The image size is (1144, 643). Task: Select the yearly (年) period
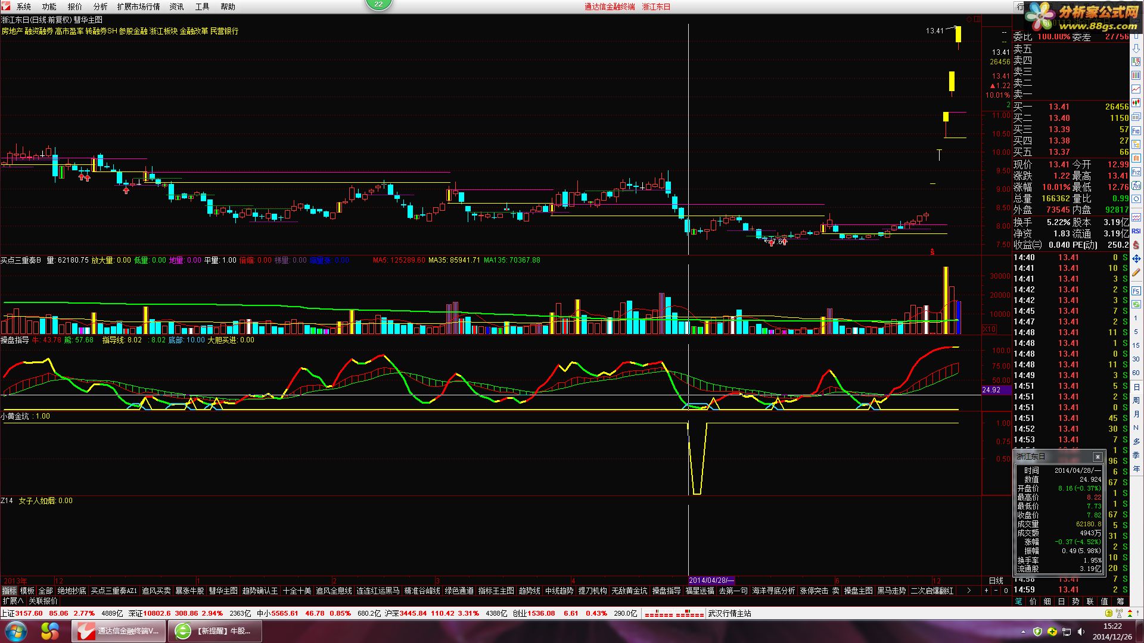point(1136,469)
